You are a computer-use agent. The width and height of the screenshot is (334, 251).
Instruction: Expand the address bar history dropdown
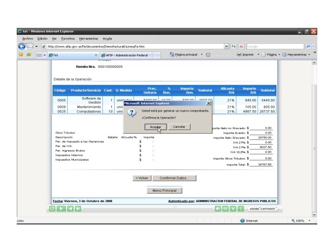click(x=226, y=46)
